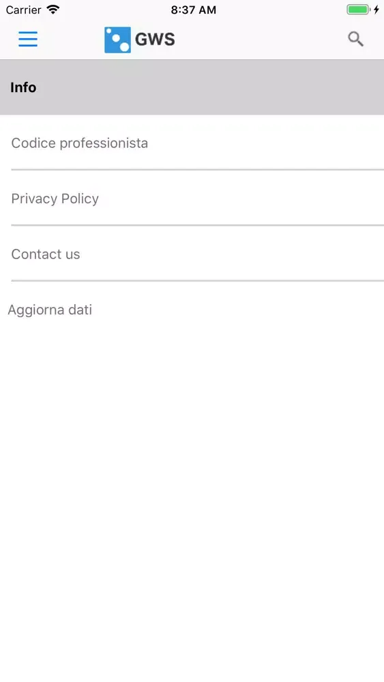Tap empty gray area of Info bar
The height and width of the screenshot is (682, 384).
coord(209,87)
